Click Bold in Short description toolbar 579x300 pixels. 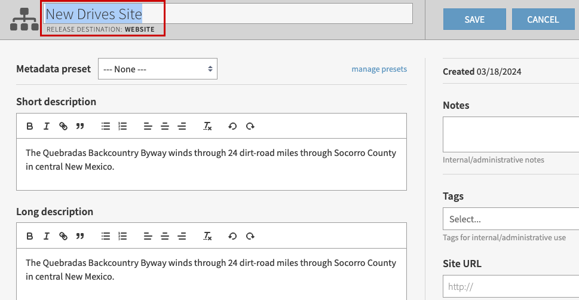30,126
